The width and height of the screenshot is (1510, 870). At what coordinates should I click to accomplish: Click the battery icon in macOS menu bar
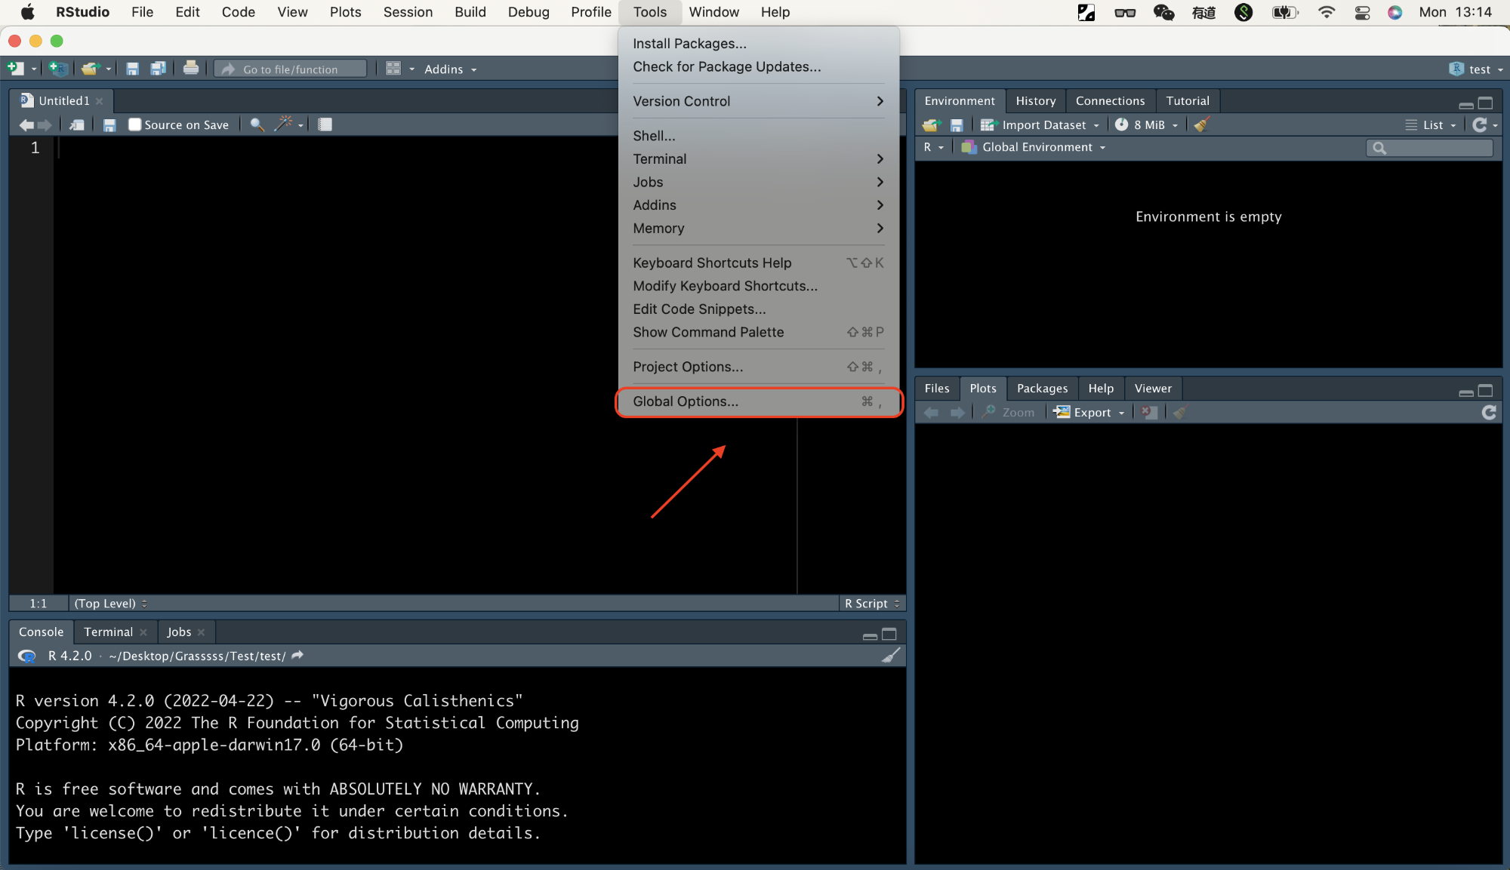[x=1284, y=12]
